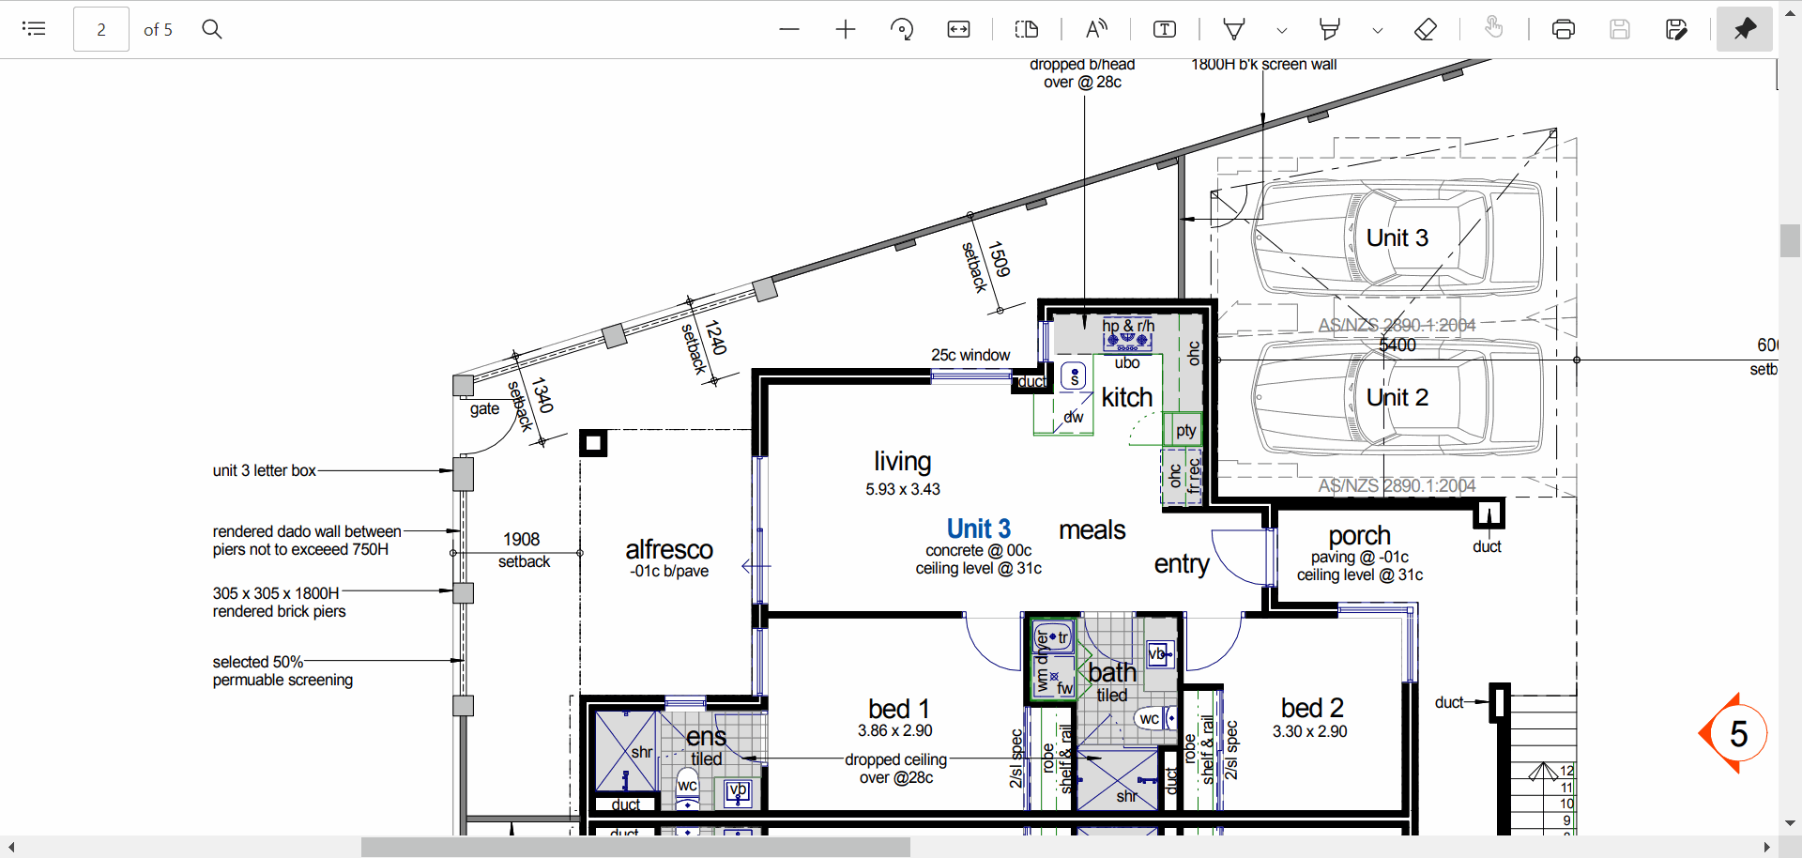Expand the Highlight color options dropdown
This screenshot has height=858, width=1802.
[1377, 30]
